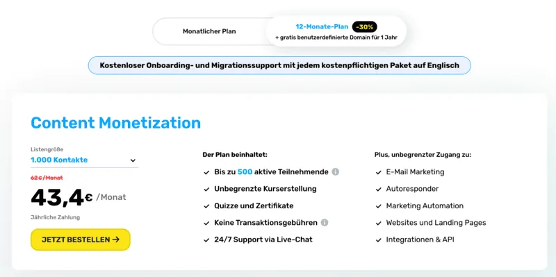The width and height of the screenshot is (556, 277).
Task: Click the 'Autoresponder' text
Action: click(412, 189)
